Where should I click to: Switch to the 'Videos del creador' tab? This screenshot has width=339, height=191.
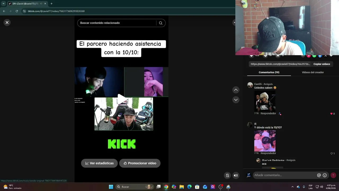click(x=313, y=72)
